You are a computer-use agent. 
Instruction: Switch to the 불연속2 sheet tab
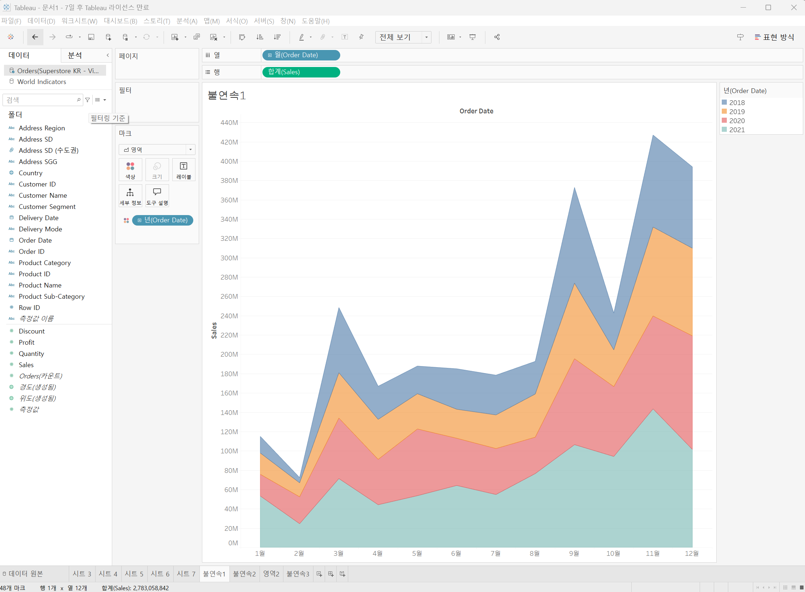[244, 574]
